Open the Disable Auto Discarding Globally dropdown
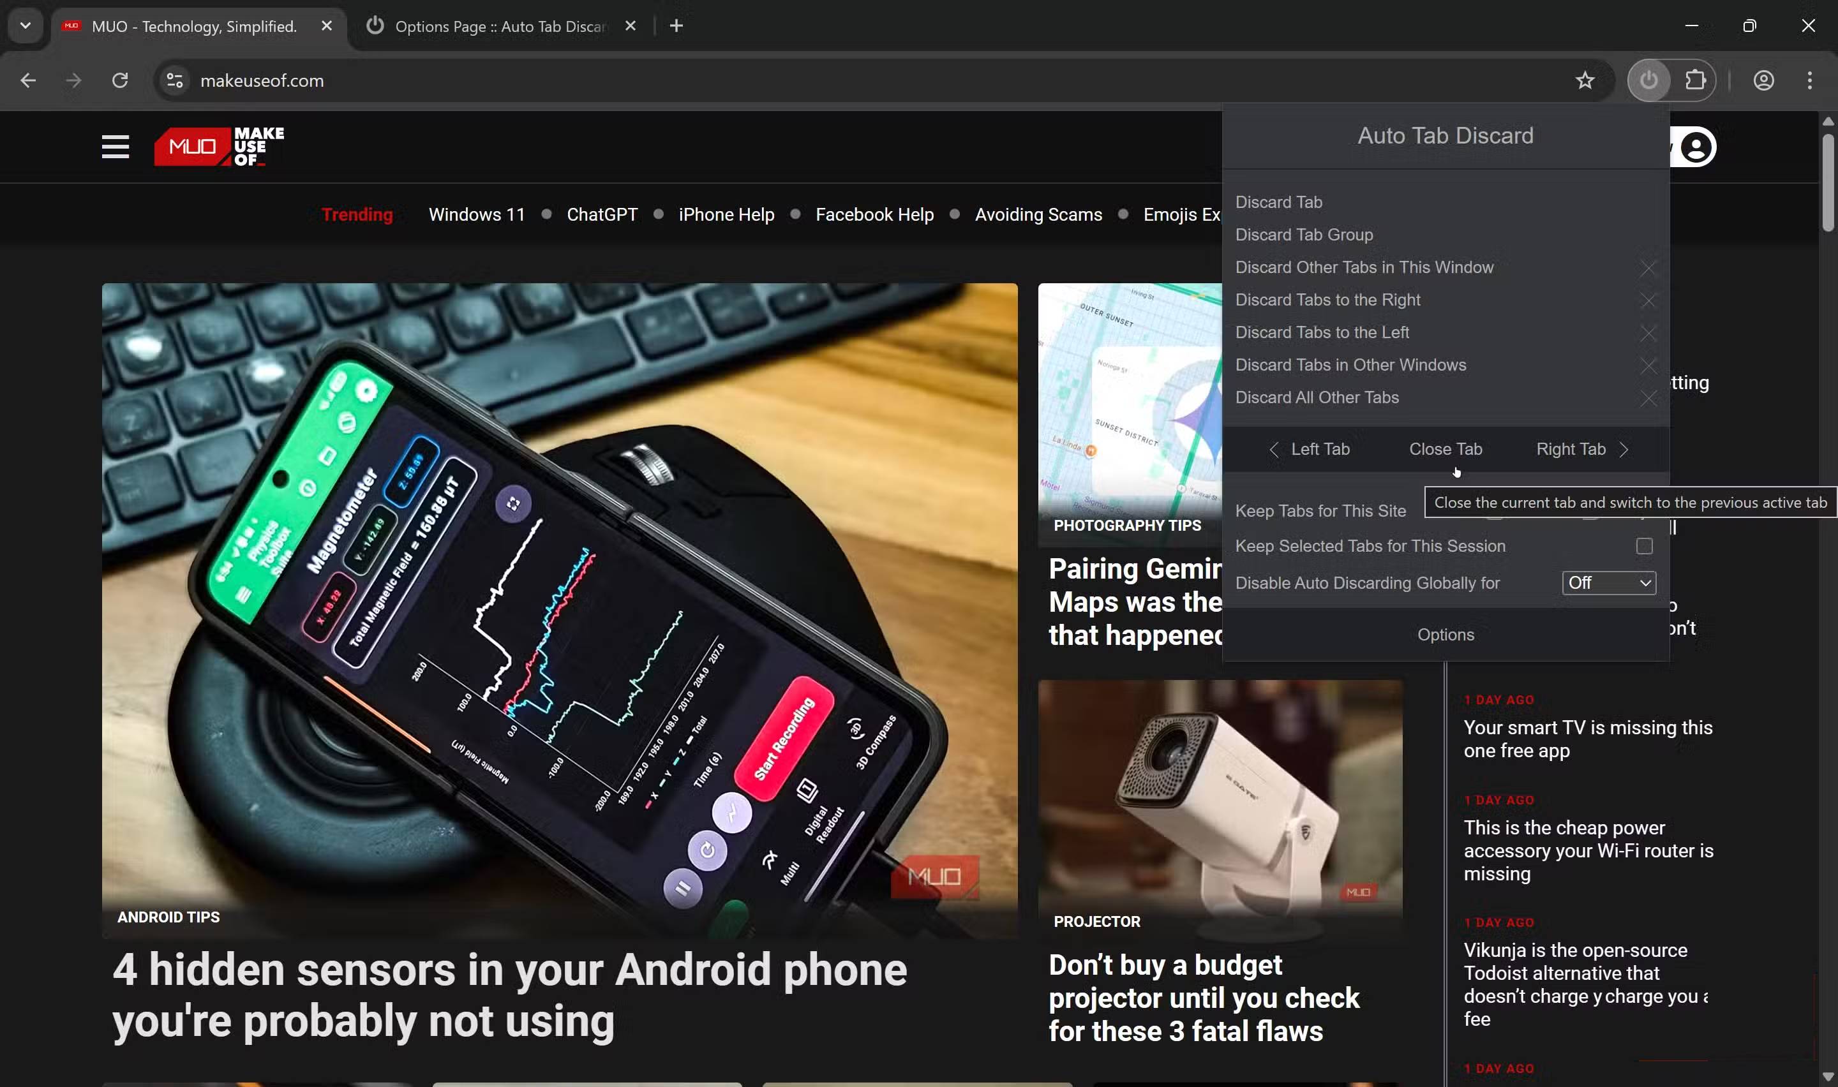 pos(1608,582)
